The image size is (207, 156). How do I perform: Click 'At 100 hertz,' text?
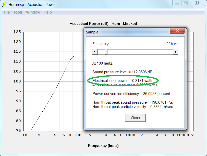point(103,63)
